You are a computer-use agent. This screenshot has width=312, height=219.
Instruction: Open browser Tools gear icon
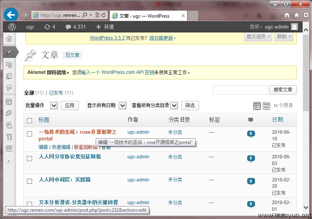(306, 15)
